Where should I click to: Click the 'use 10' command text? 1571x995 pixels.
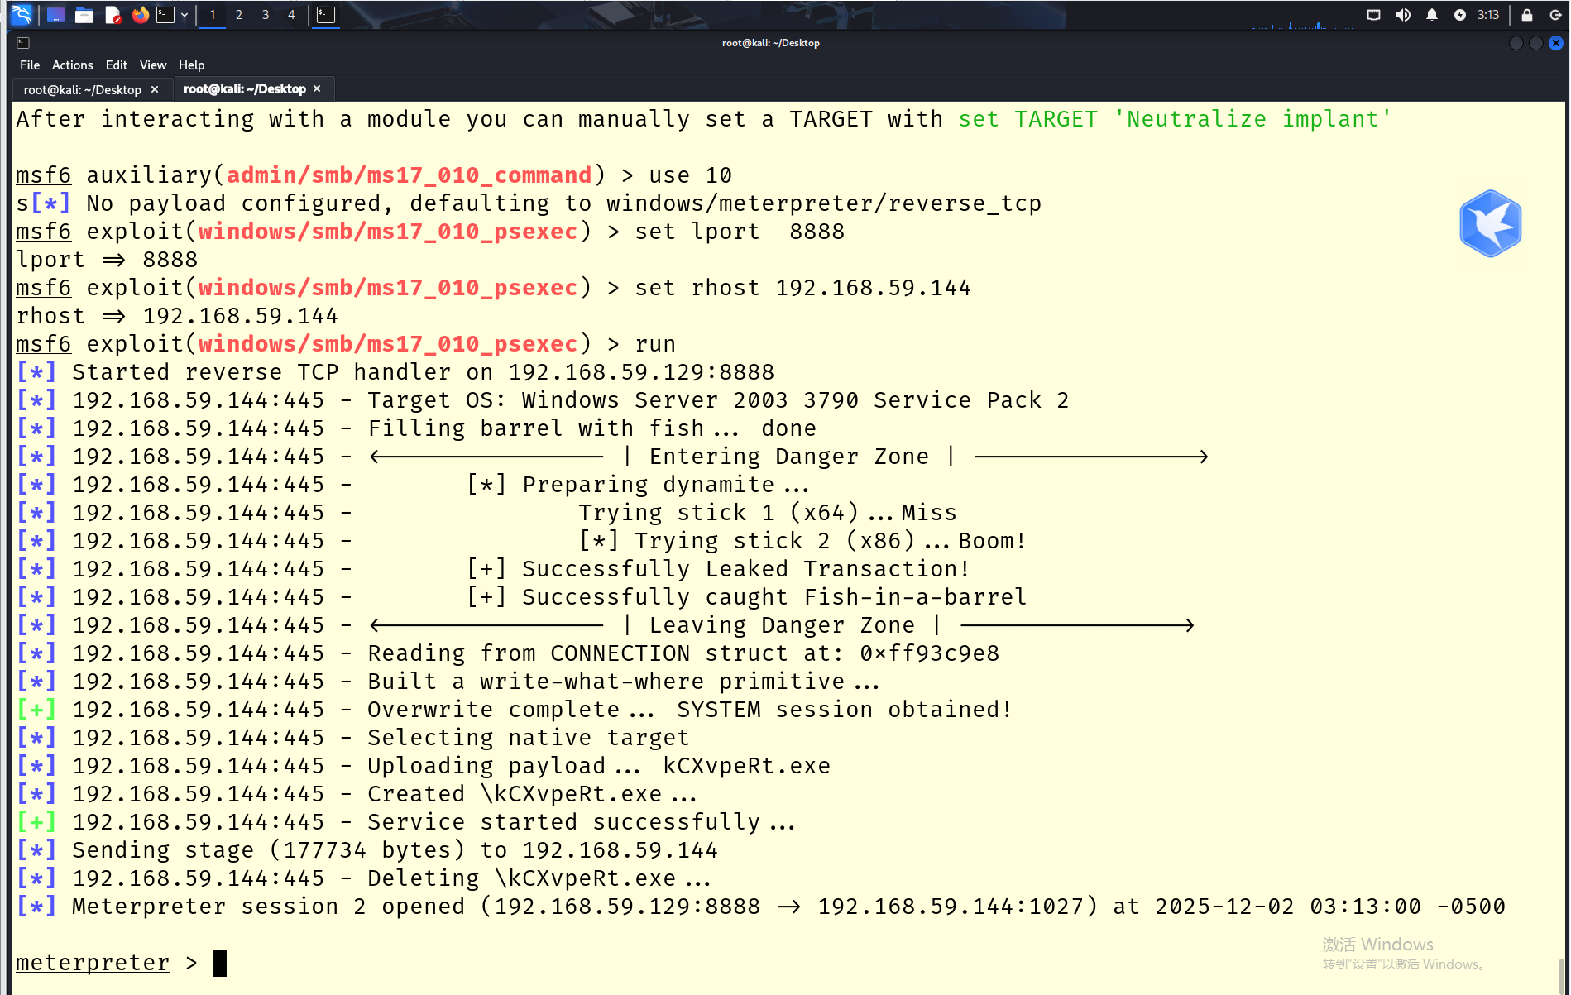690,175
